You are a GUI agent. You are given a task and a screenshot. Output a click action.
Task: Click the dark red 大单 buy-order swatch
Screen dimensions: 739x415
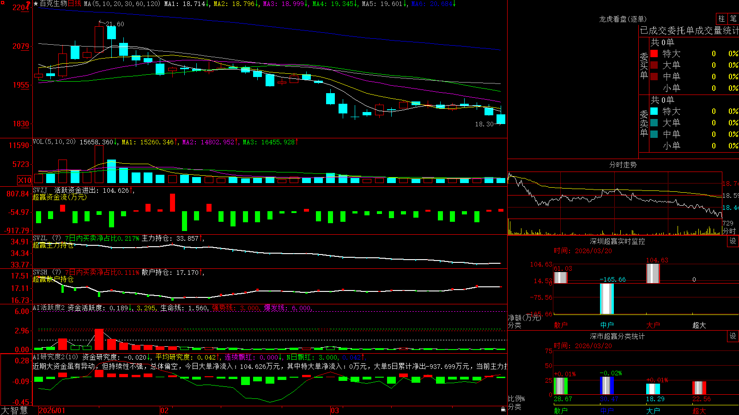pyautogui.click(x=654, y=65)
